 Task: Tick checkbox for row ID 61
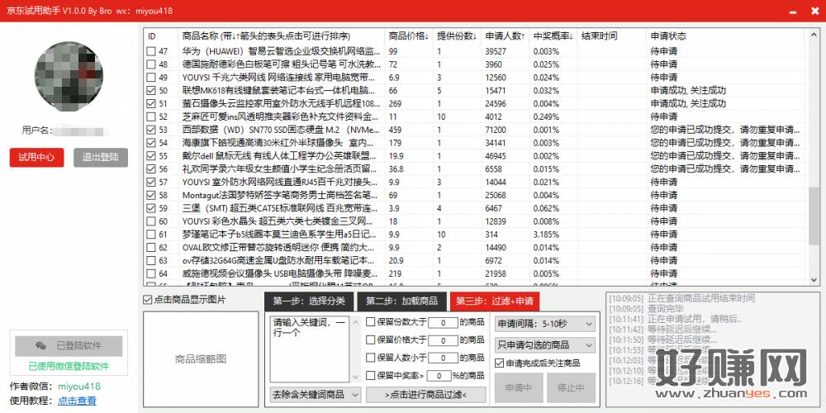click(x=151, y=234)
